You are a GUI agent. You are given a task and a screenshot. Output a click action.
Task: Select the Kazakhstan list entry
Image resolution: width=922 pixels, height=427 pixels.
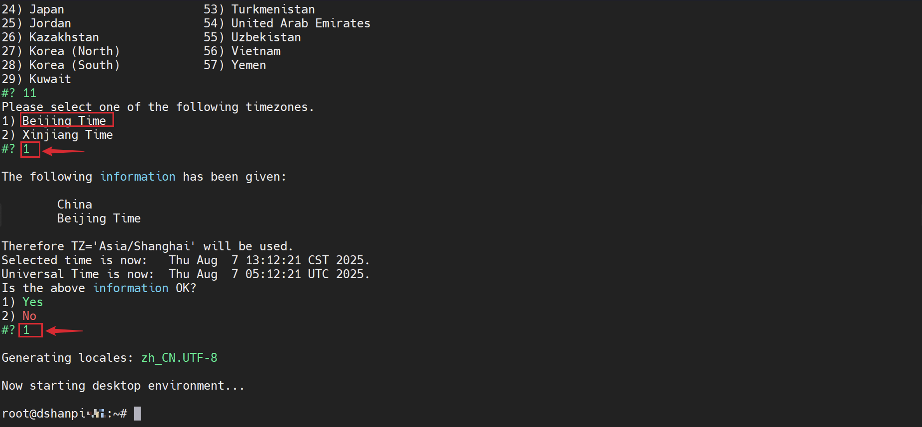coord(64,37)
